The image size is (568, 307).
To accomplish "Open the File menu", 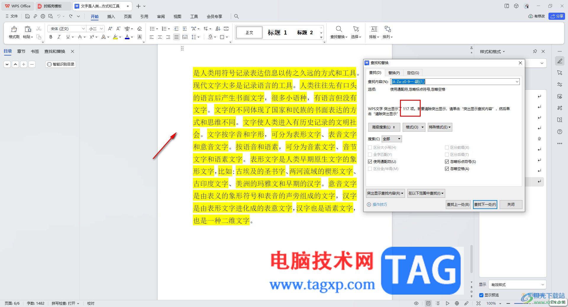I will pyautogui.click(x=12, y=17).
